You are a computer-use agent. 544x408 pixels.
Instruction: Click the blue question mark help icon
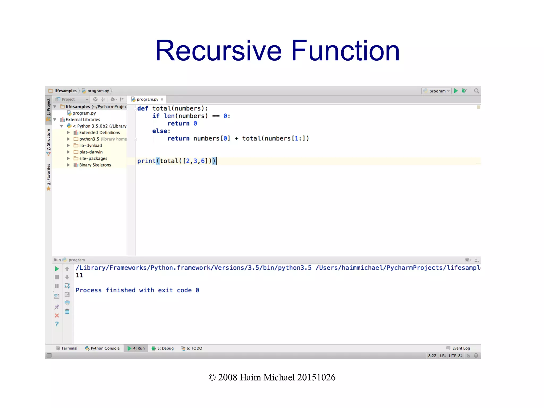57,324
